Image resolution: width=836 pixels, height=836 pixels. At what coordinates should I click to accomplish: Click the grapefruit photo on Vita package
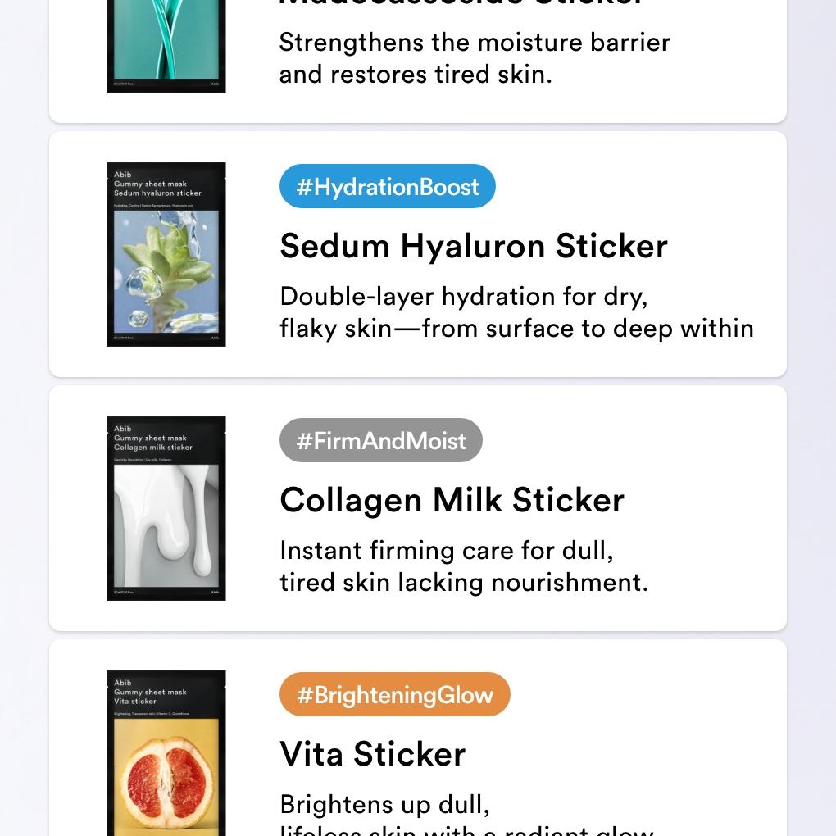[x=166, y=777]
